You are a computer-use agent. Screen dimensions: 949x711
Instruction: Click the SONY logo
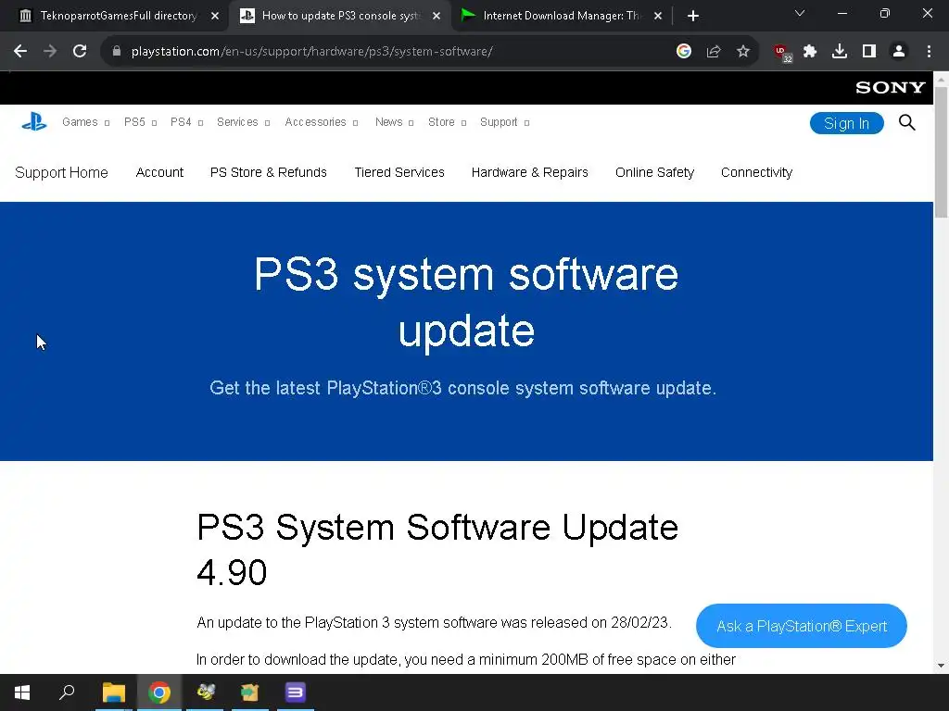pos(891,88)
